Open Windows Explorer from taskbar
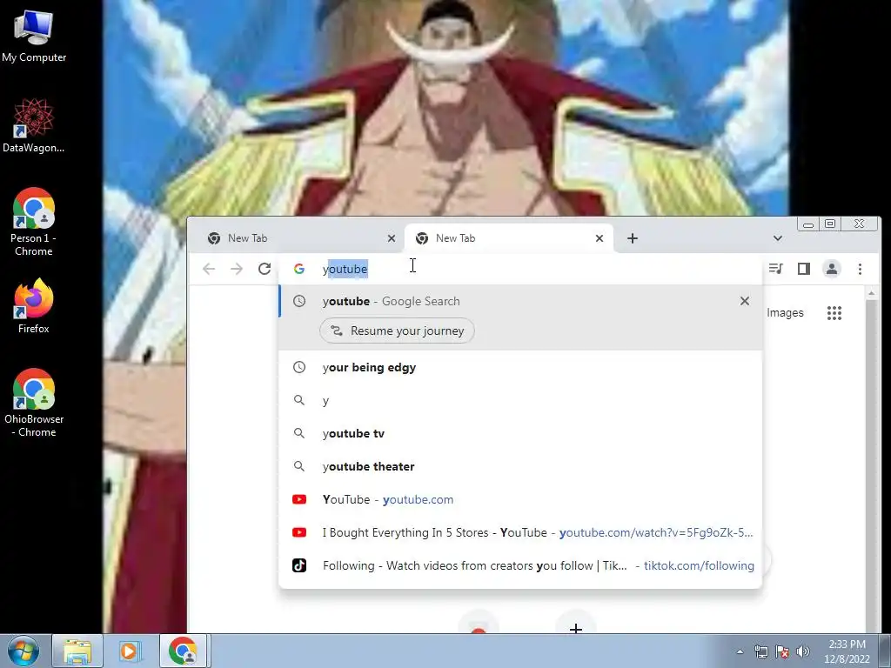The image size is (891, 668). 77,651
